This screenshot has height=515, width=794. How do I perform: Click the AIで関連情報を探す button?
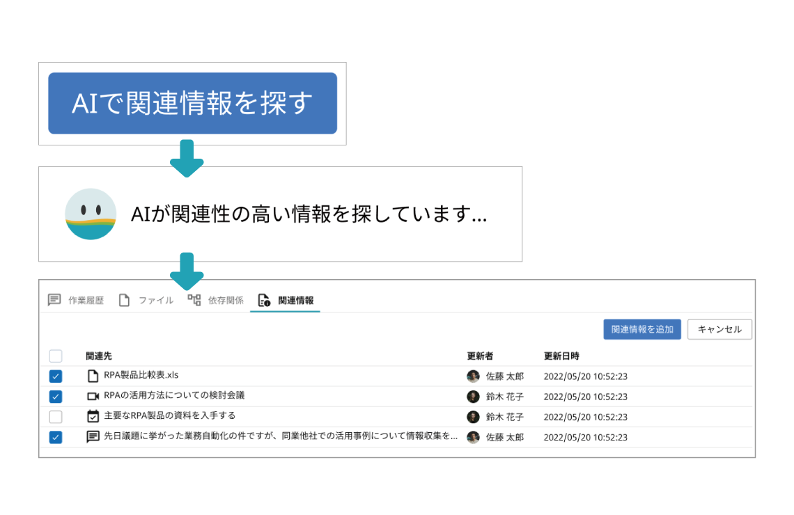192,103
